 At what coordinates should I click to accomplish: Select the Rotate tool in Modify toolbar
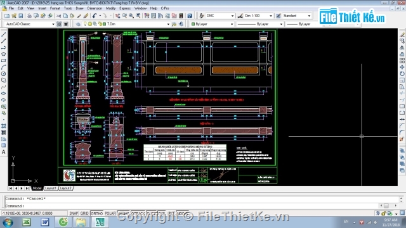click(x=402, y=73)
